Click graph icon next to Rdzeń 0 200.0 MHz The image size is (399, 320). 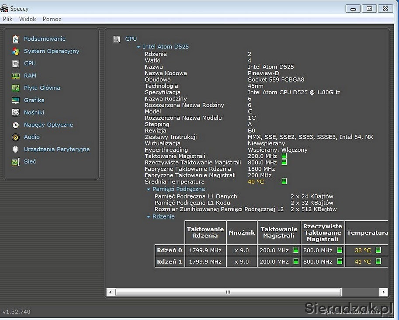296,250
